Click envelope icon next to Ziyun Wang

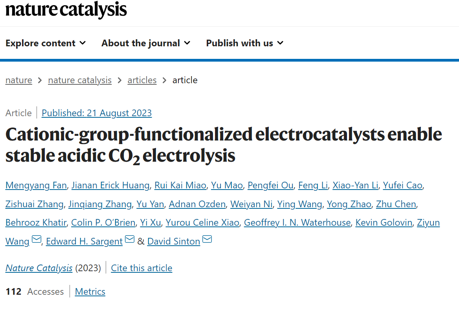tap(37, 239)
